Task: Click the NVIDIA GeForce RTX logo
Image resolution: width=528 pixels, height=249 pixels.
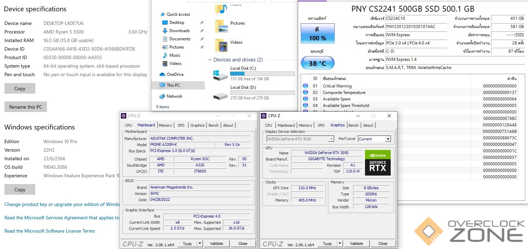Action: coord(378,163)
